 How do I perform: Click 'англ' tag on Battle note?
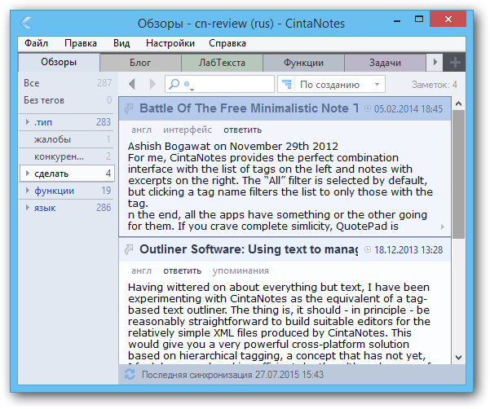point(141,130)
